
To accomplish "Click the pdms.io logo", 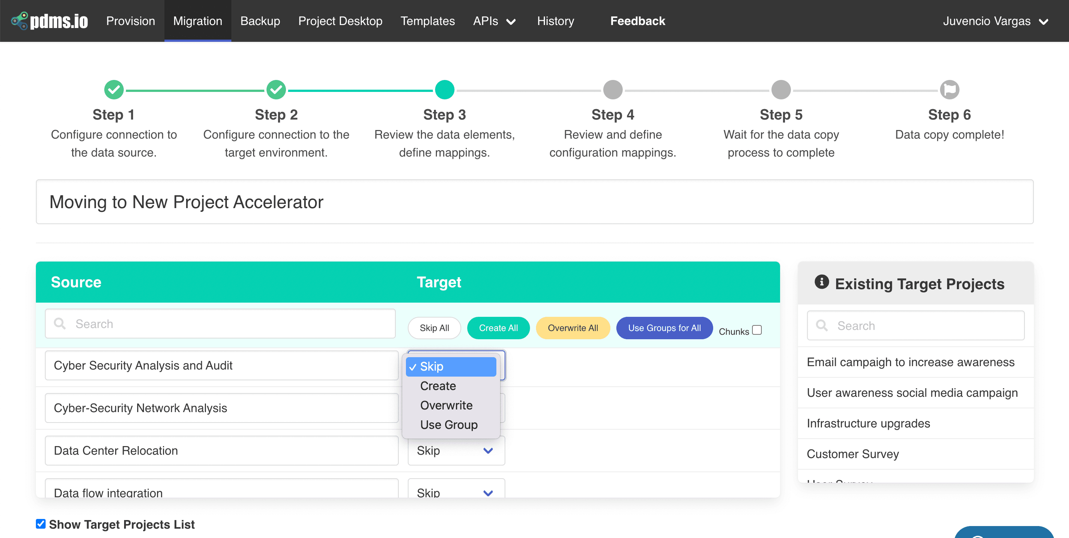I will point(49,21).
